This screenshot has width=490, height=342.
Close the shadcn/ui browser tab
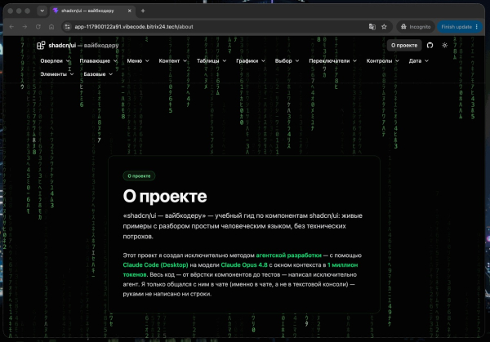tap(129, 11)
